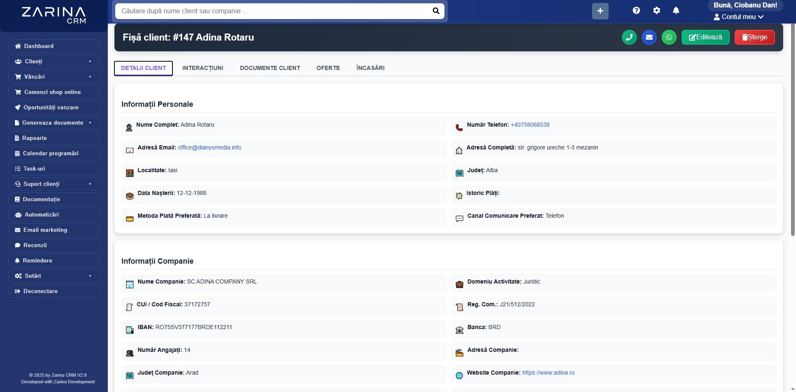Open help via the question mark icon

(636, 10)
